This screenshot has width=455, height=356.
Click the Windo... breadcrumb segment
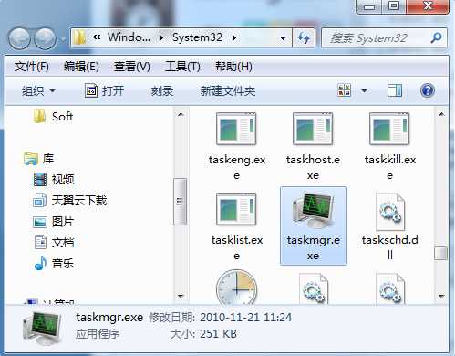129,37
